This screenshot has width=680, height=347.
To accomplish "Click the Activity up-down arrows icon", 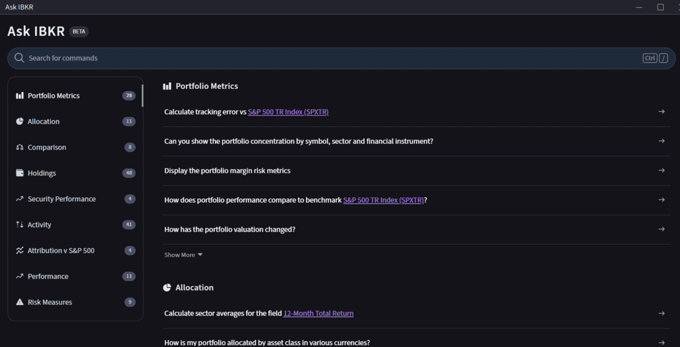I will 20,225.
